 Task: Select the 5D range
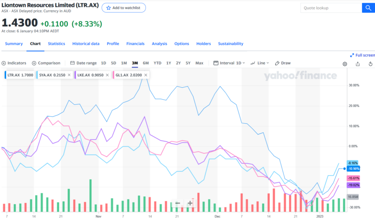coord(113,63)
